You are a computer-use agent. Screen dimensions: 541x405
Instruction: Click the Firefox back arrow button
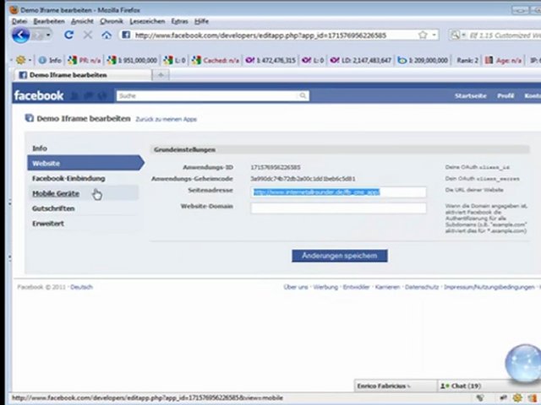[20, 35]
